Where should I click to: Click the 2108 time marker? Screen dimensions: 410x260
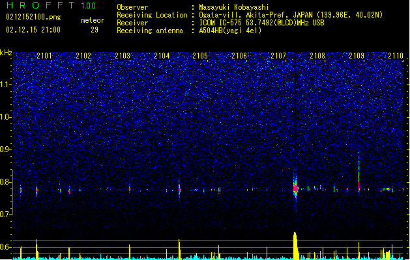317,55
